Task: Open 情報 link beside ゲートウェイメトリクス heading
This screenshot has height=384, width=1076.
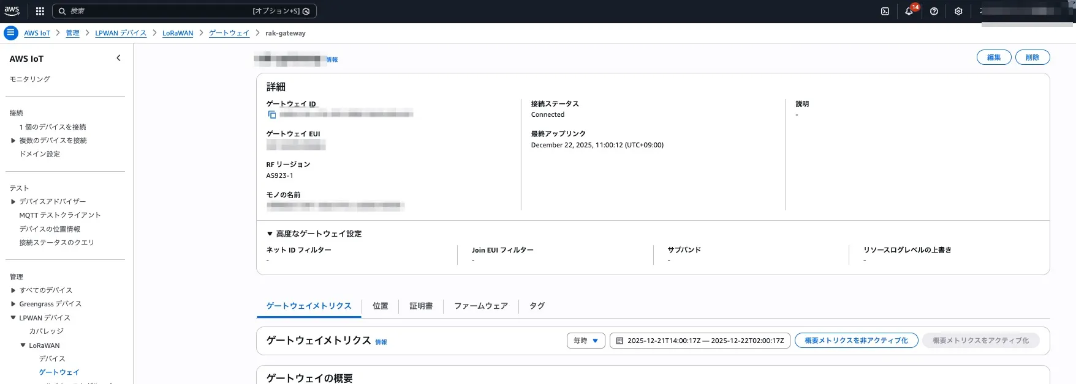Action: [381, 342]
